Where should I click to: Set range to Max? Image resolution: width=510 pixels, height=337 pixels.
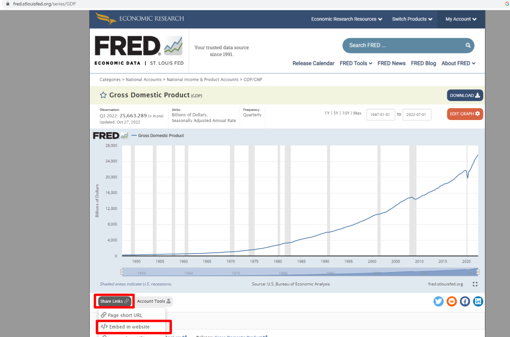pyautogui.click(x=357, y=113)
